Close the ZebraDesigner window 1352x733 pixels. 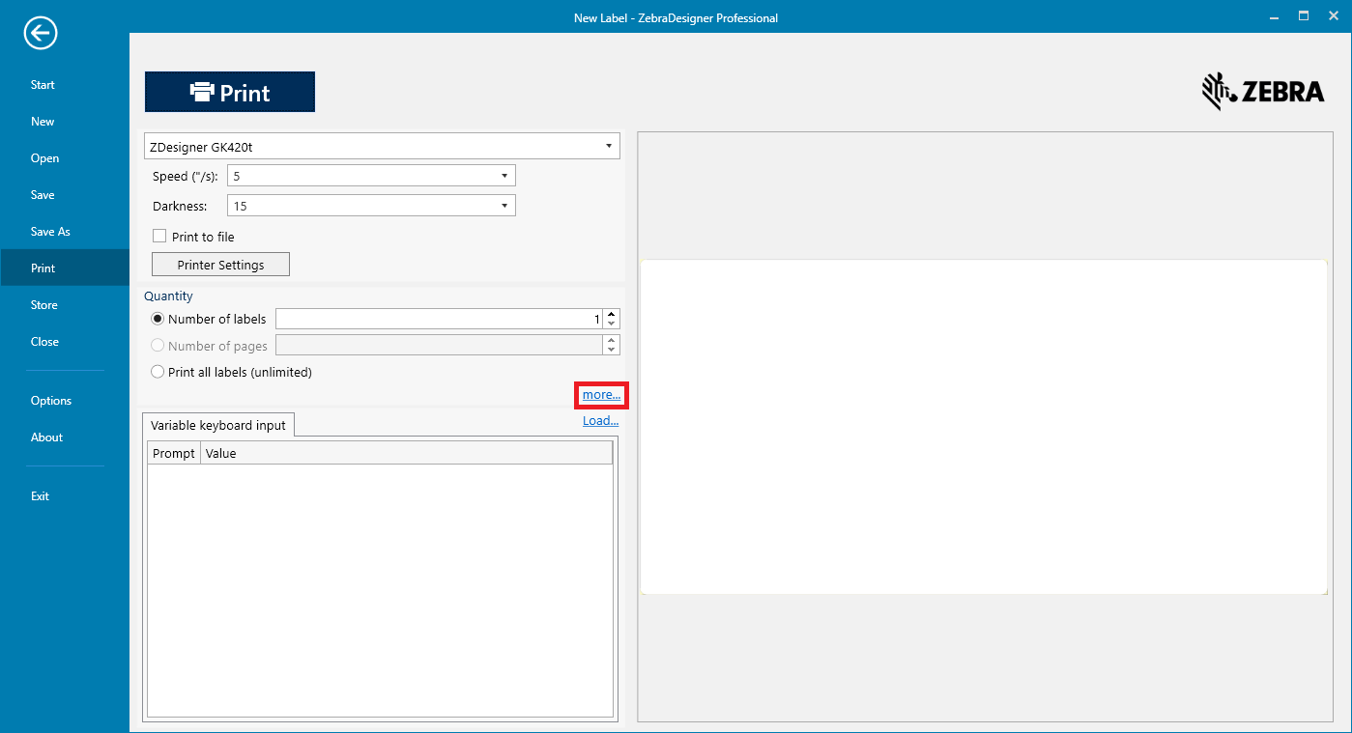1335,16
